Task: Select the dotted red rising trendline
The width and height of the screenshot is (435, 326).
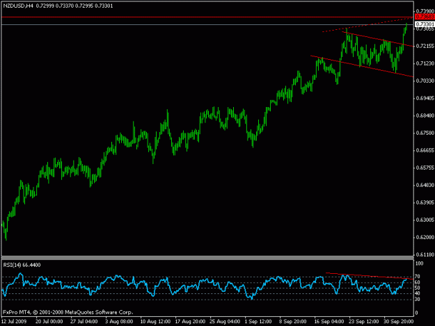Action: [x=368, y=24]
